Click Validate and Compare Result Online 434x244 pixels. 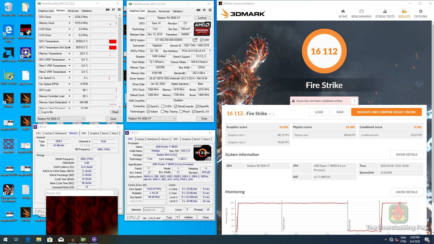(386, 112)
